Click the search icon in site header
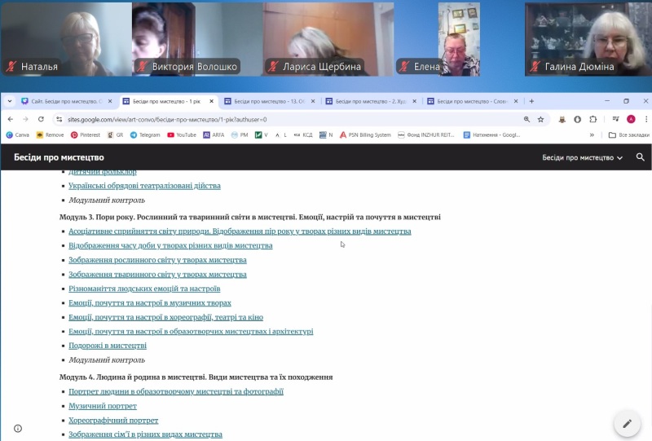The width and height of the screenshot is (652, 441). click(641, 157)
